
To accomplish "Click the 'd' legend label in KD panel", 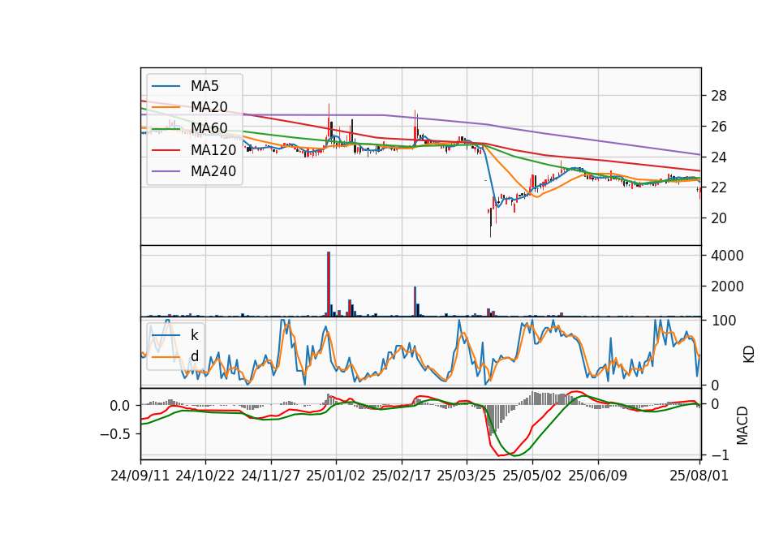I will click(x=194, y=356).
